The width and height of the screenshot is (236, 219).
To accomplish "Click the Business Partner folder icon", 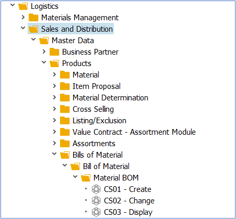I will click(x=54, y=51).
